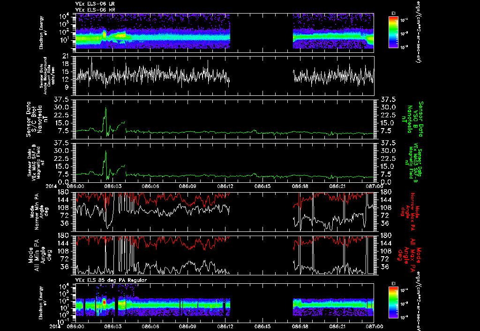Click the rainbow color bar beside the ELS-06 spectrogram
The image size is (480, 331).
[x=393, y=32]
